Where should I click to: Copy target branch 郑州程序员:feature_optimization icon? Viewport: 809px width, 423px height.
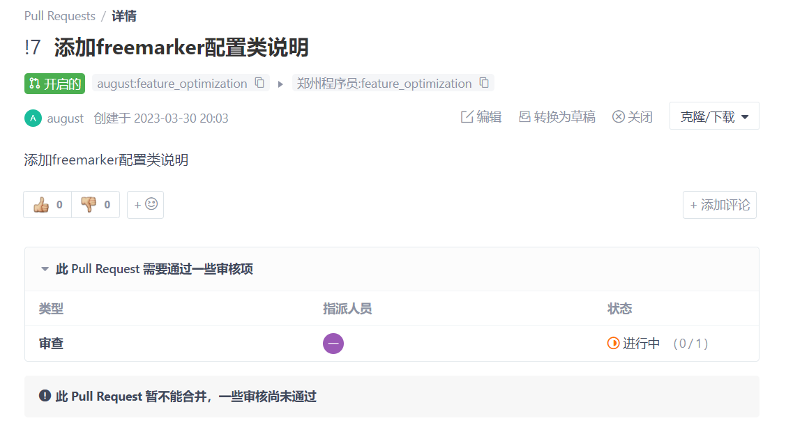pyautogui.click(x=484, y=83)
